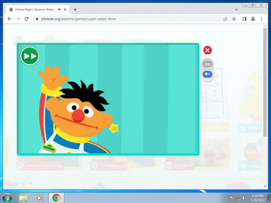Click the Chrome taskbar icon
The height and width of the screenshot is (203, 271).
pyautogui.click(x=56, y=198)
